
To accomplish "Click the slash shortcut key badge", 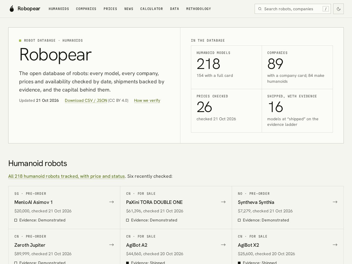I will (326, 9).
